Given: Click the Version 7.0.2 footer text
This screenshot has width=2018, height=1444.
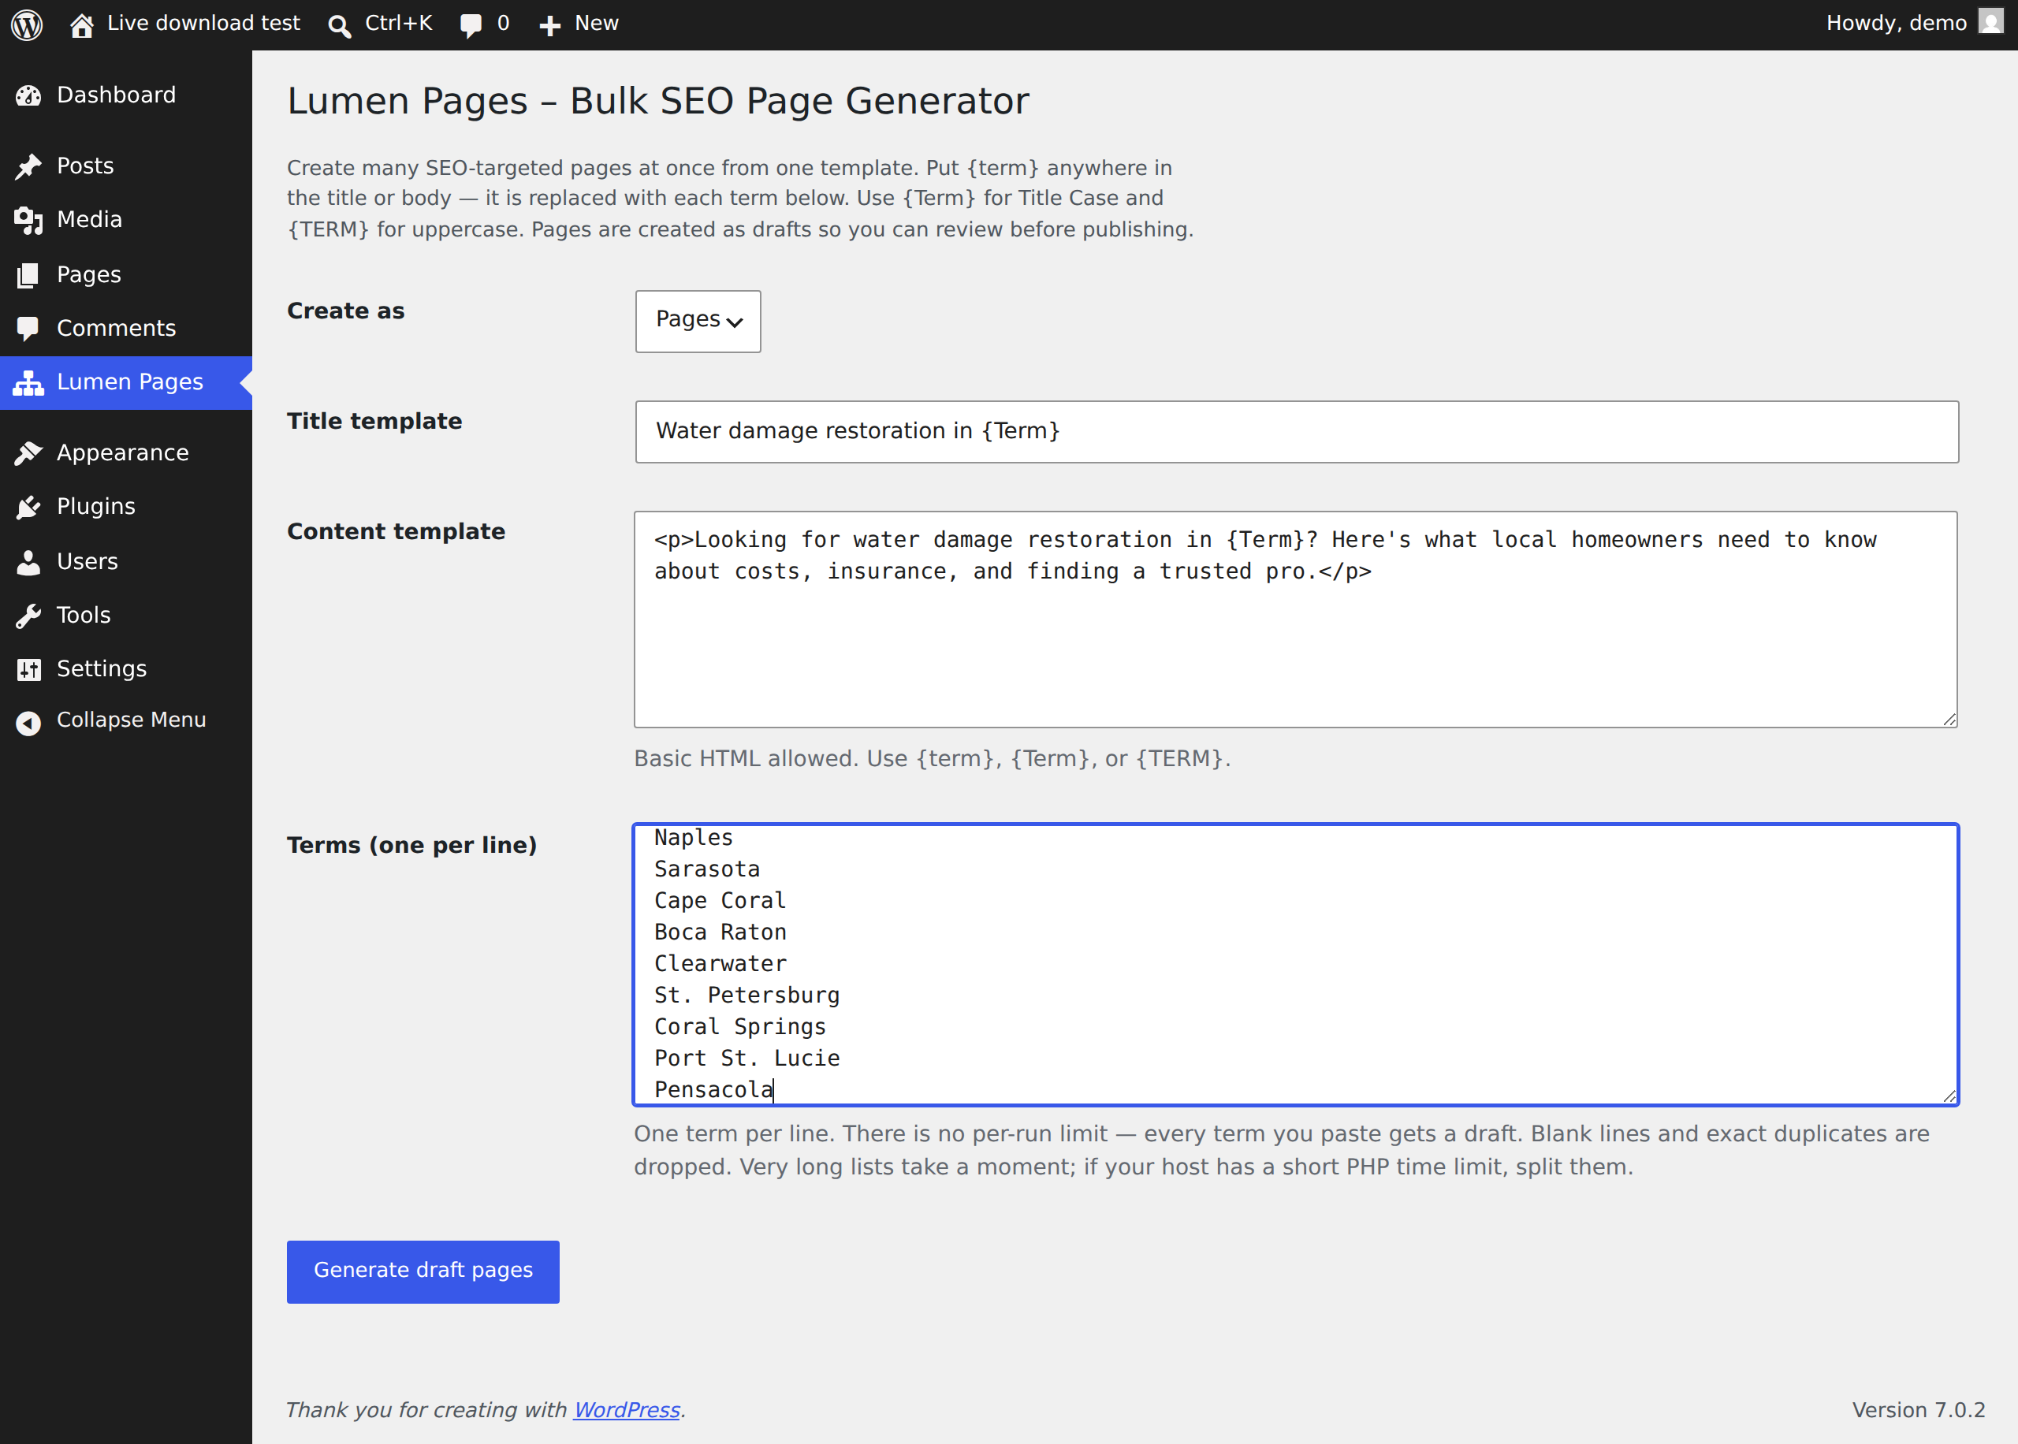Looking at the screenshot, I should coord(1918,1410).
